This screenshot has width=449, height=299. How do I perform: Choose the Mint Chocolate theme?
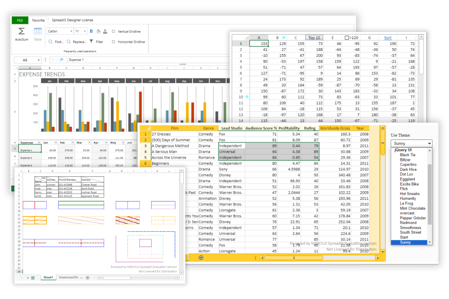pos(412,208)
